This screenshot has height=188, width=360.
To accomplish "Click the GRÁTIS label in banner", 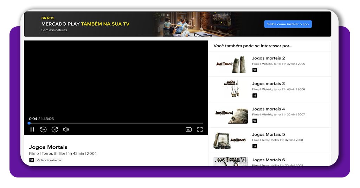I will tap(48, 18).
